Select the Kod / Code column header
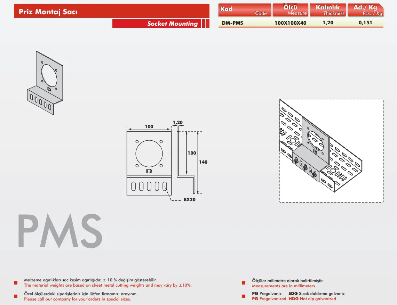The image size is (397, 305). [x=244, y=10]
